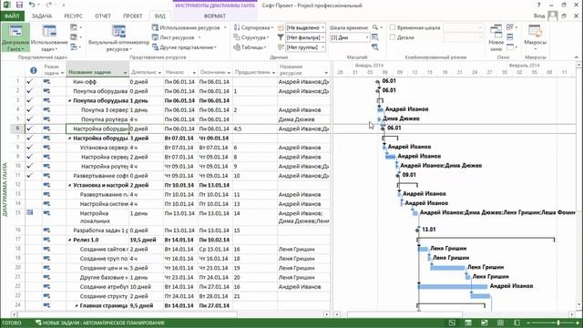Open Название задачи column filter arrow

tap(126, 73)
